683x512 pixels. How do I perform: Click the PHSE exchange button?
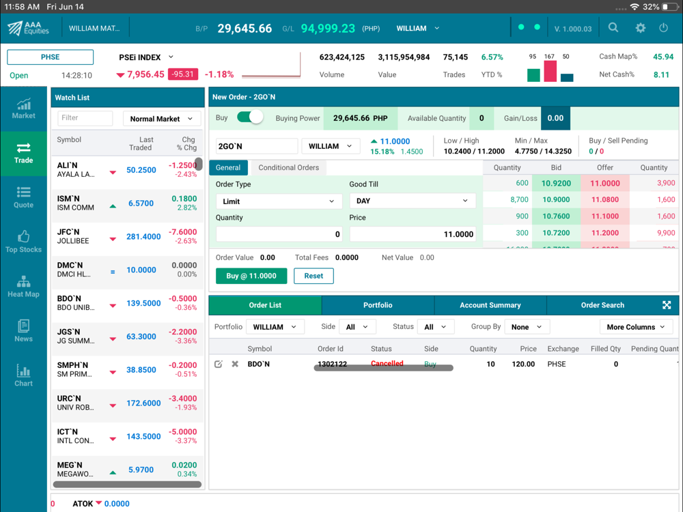(x=50, y=57)
